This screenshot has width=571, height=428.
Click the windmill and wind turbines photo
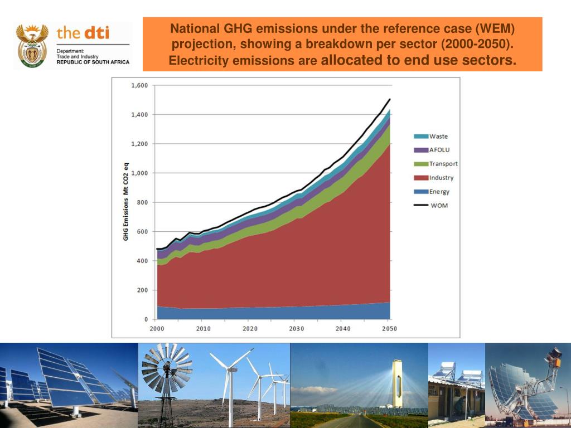click(214, 386)
